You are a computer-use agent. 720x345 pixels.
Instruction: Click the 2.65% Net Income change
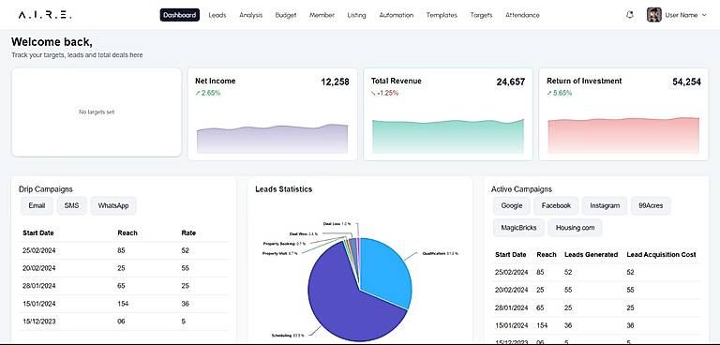(208, 93)
